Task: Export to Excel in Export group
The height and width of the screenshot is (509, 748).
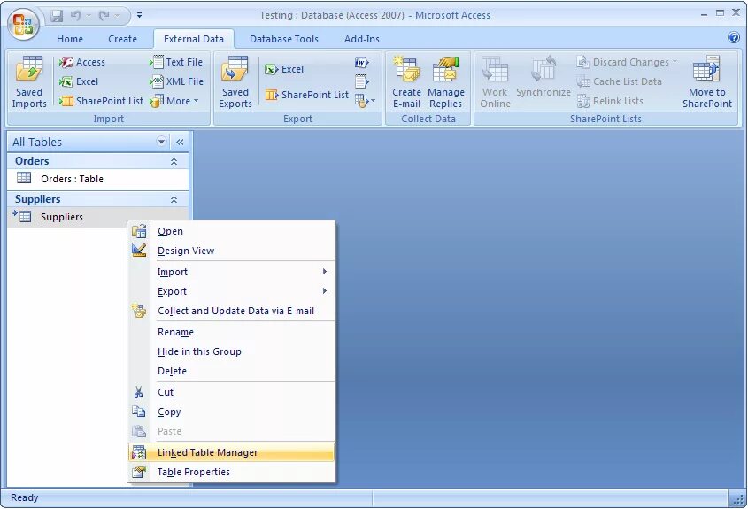Action: 284,69
